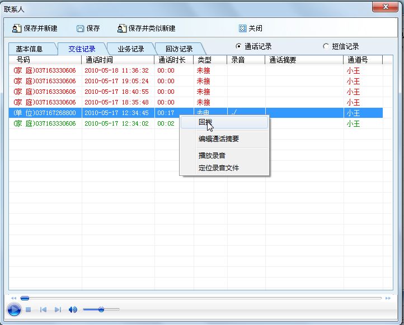This screenshot has width=404, height=325.
Task: Click the fast-forward arrows right of the seek bar
Action: (x=388, y=298)
